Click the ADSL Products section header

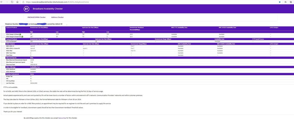click(x=10, y=44)
